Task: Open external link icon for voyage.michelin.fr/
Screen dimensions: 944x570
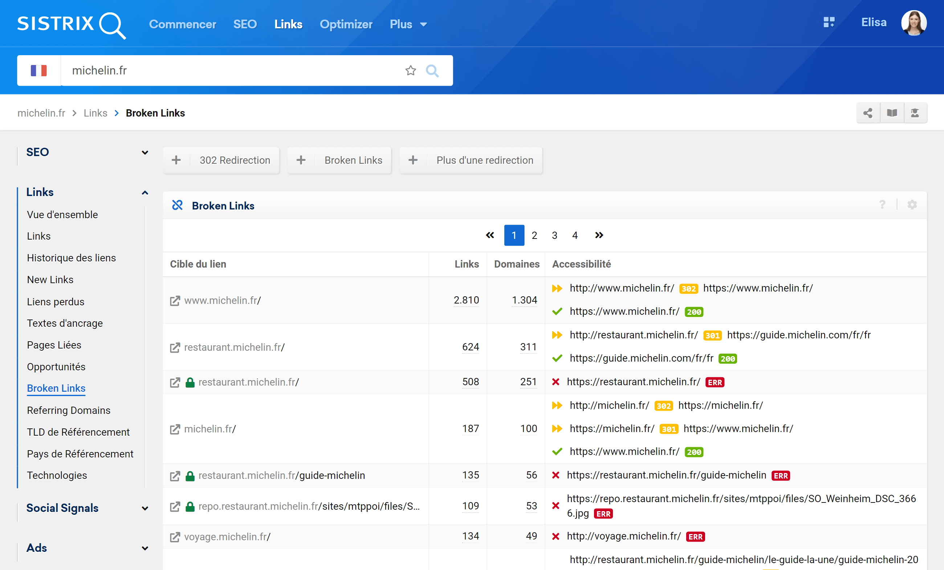Action: 175,537
